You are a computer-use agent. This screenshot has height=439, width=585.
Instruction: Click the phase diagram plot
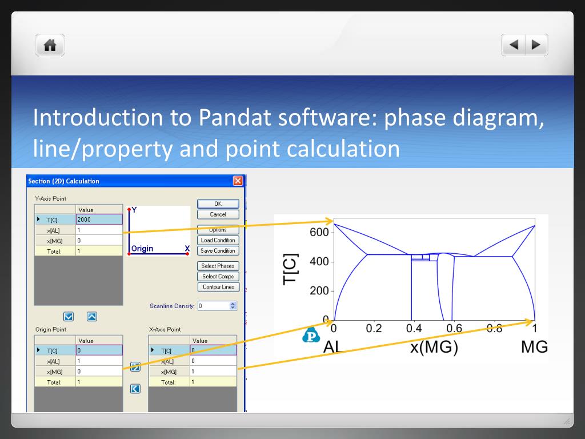point(434,269)
